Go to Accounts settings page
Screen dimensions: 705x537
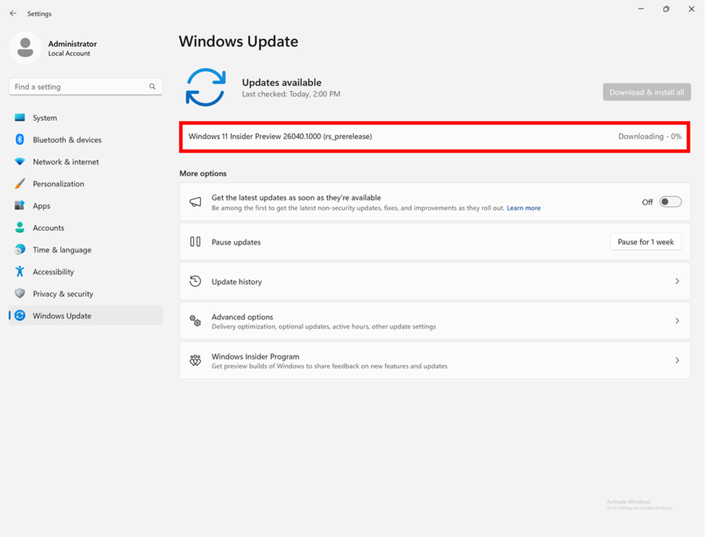(x=48, y=228)
